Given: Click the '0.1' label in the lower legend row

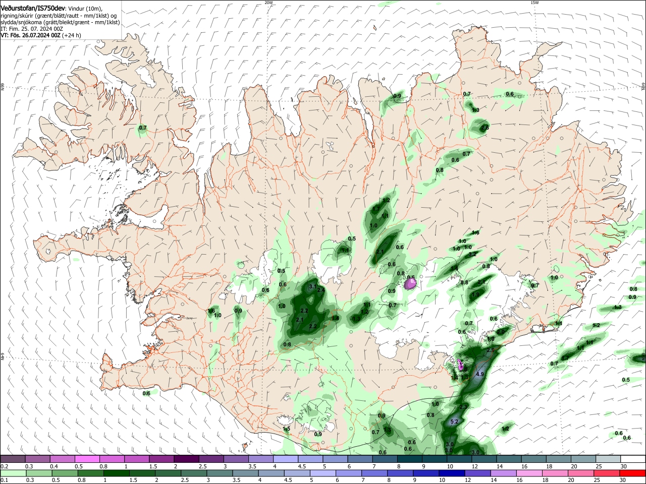Looking at the screenshot, I should [4, 480].
